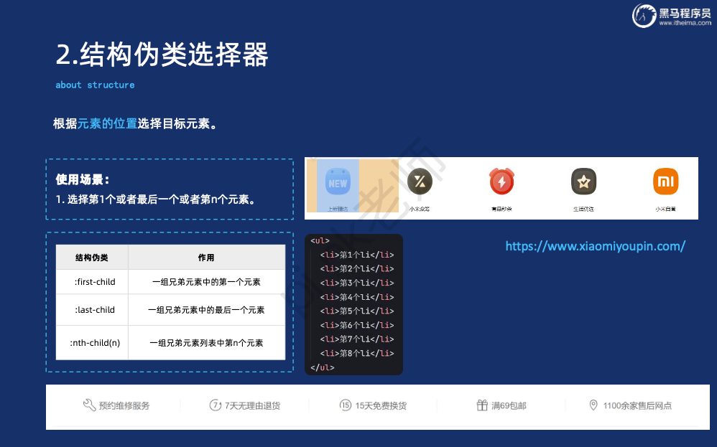Click the 第3个li code line

click(x=356, y=283)
